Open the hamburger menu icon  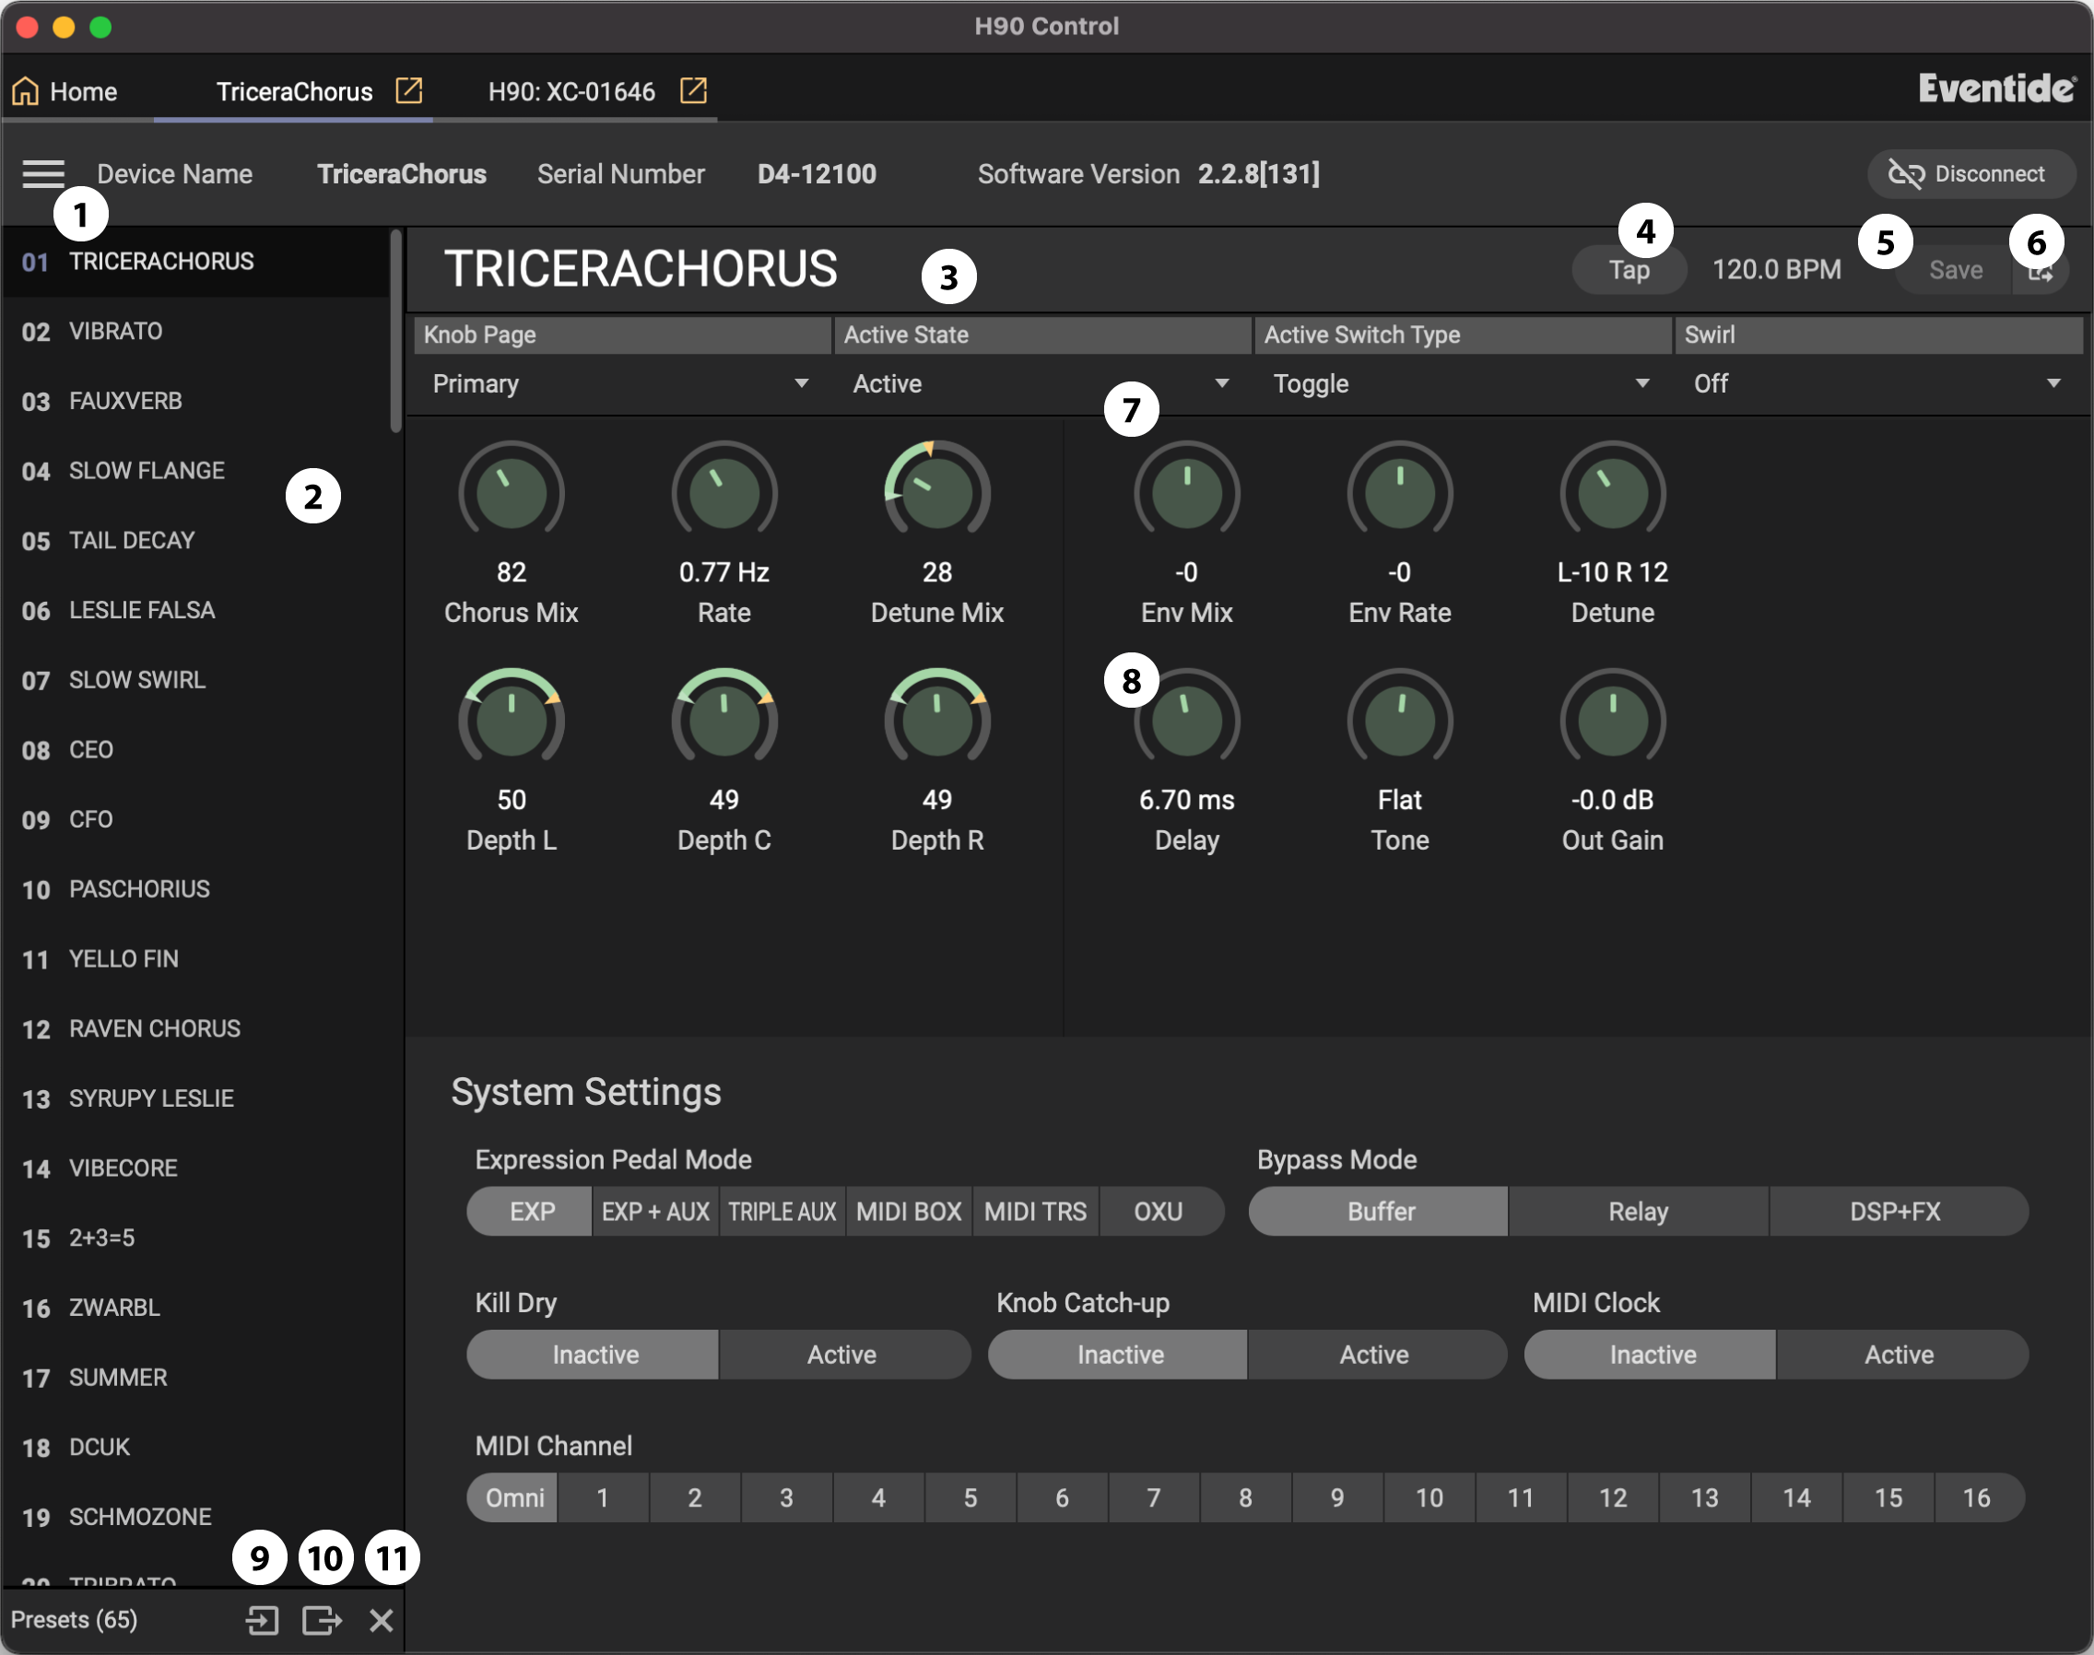click(43, 174)
